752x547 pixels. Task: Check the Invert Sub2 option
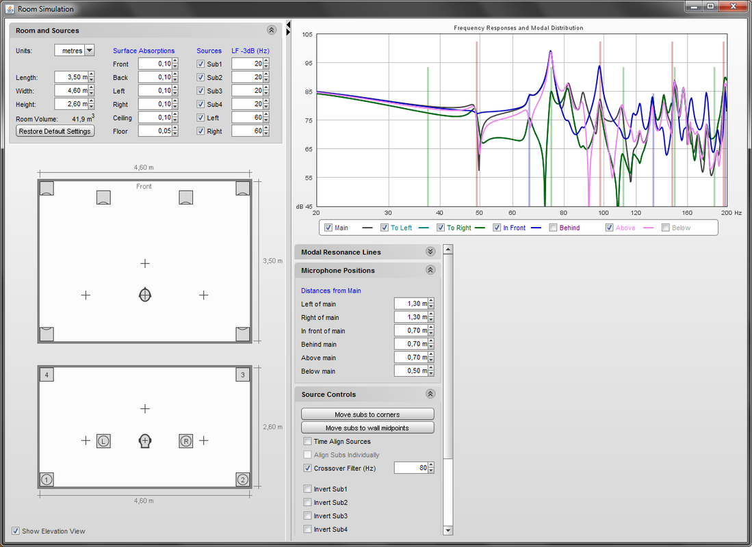307,503
